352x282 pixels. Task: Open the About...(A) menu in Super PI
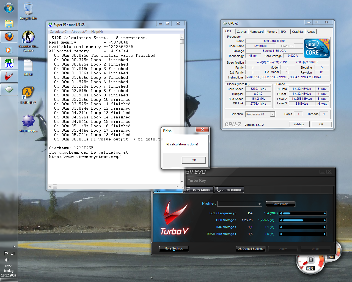(79, 32)
